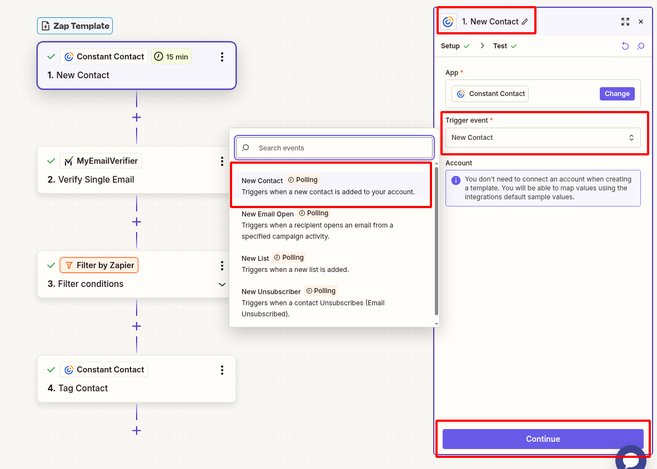
Task: Click Change to swap the app
Action: pyautogui.click(x=617, y=93)
